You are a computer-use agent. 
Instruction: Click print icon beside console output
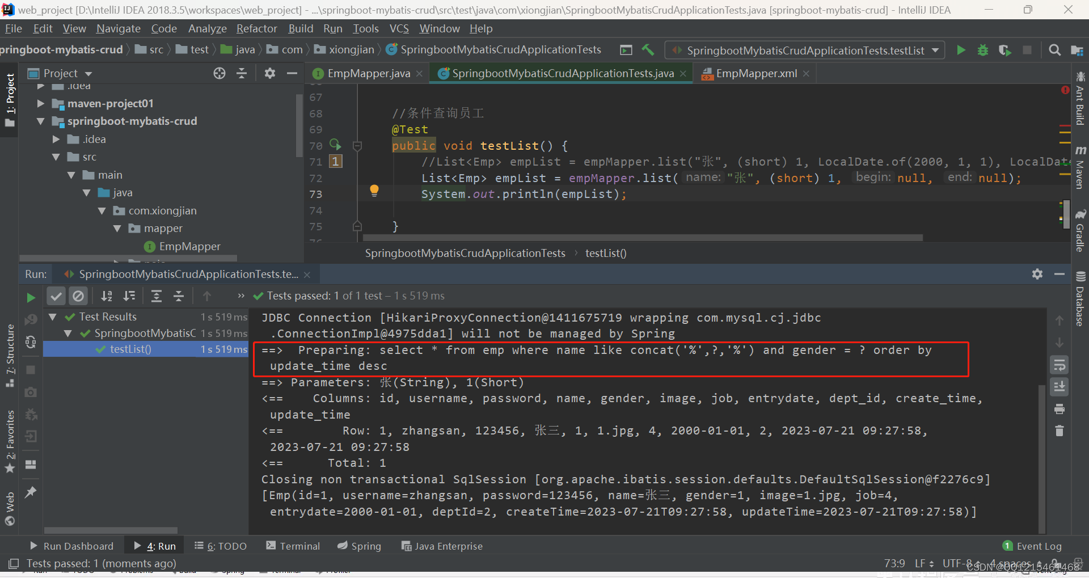coord(1060,409)
